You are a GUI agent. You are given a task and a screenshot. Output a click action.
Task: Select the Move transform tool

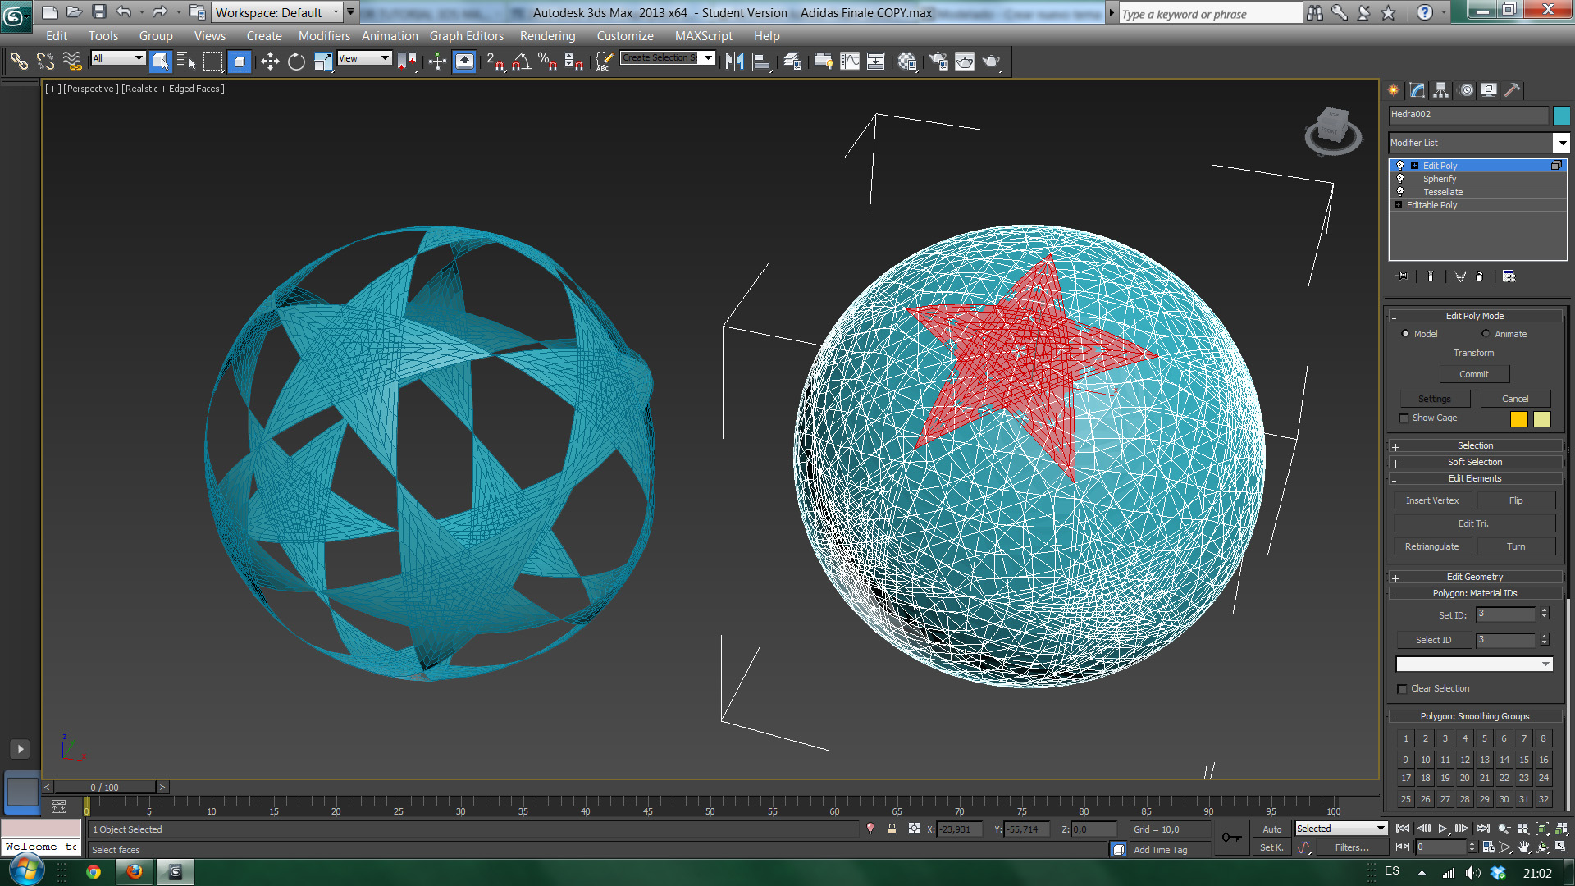click(270, 62)
